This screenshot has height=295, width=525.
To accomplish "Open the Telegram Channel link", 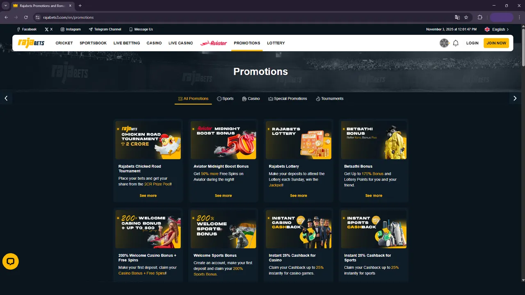I will pyautogui.click(x=105, y=29).
